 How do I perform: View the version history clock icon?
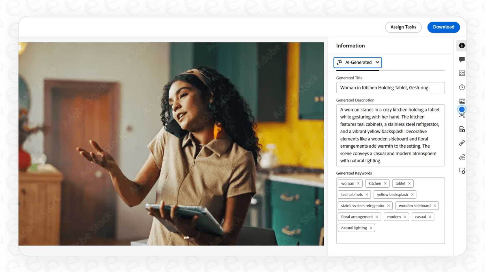pos(462,87)
